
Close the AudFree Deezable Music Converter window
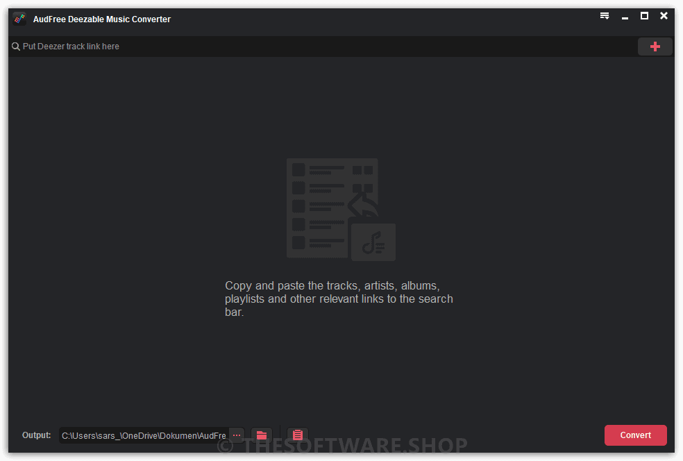point(664,16)
